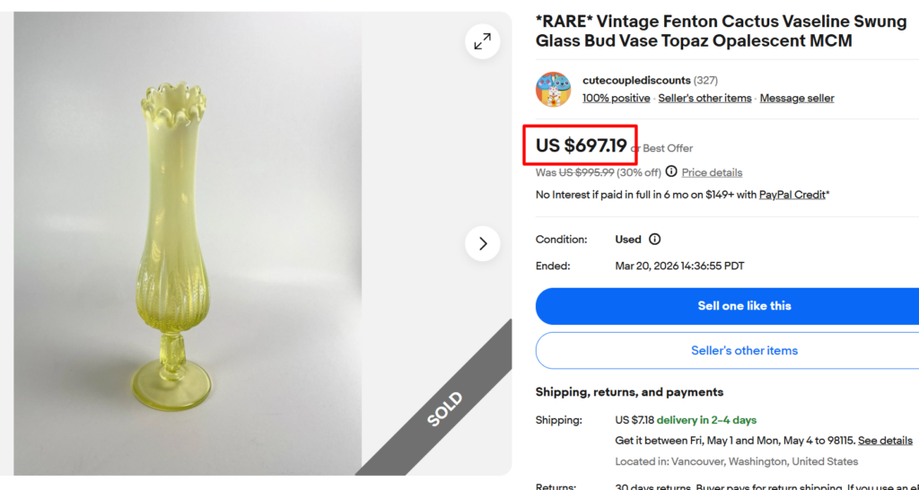Show the next product image
919x490 pixels.
(483, 243)
